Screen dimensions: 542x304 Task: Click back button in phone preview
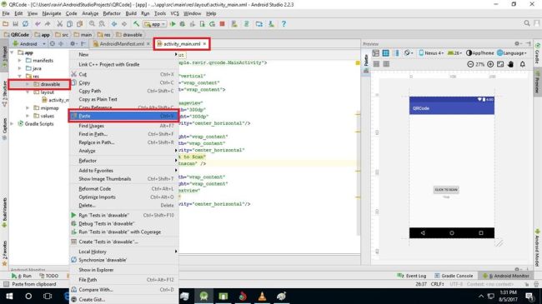423,233
